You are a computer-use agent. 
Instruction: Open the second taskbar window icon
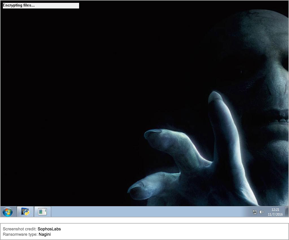click(42, 212)
